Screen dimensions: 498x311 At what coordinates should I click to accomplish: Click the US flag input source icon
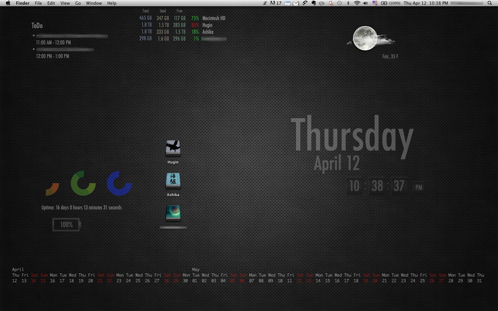click(374, 3)
